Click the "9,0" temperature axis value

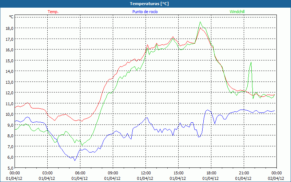(x=11, y=125)
